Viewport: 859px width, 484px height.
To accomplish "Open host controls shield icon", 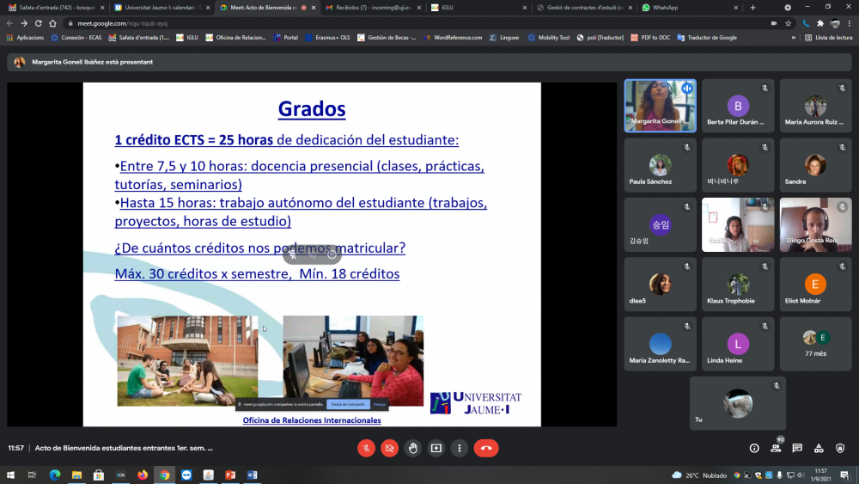I will (840, 448).
